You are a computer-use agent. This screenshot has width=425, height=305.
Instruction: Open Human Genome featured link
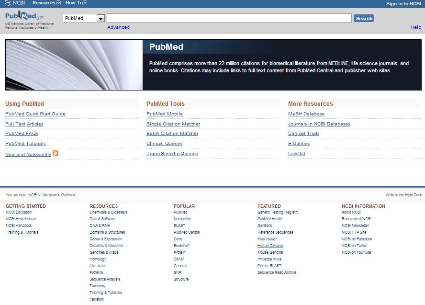click(270, 246)
